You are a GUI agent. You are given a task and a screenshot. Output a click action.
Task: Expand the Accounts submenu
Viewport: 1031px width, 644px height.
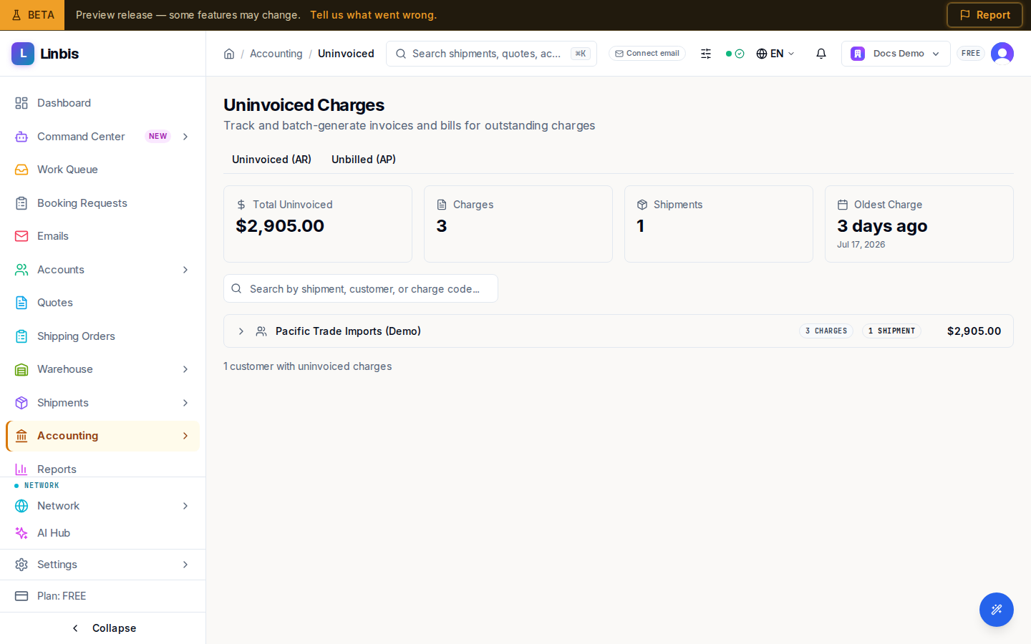coord(185,270)
